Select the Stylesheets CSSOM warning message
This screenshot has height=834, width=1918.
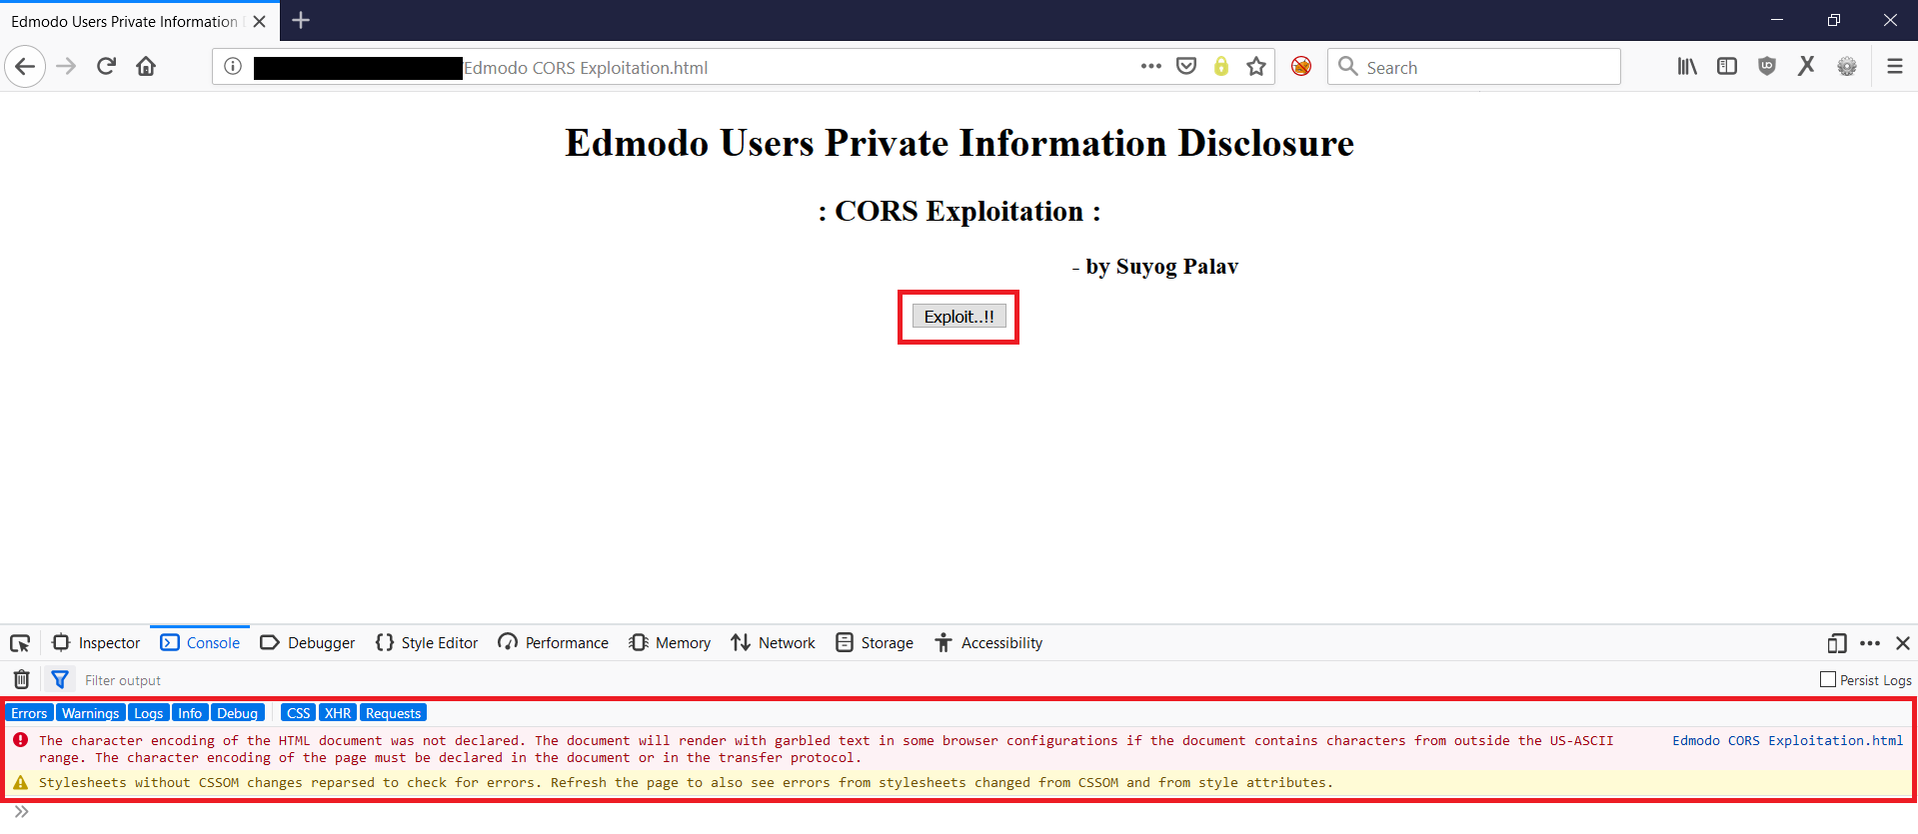coord(686,782)
